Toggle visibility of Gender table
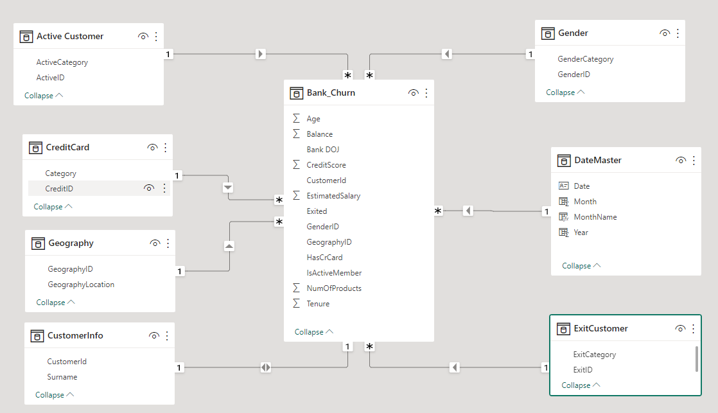The width and height of the screenshot is (718, 413). click(665, 33)
